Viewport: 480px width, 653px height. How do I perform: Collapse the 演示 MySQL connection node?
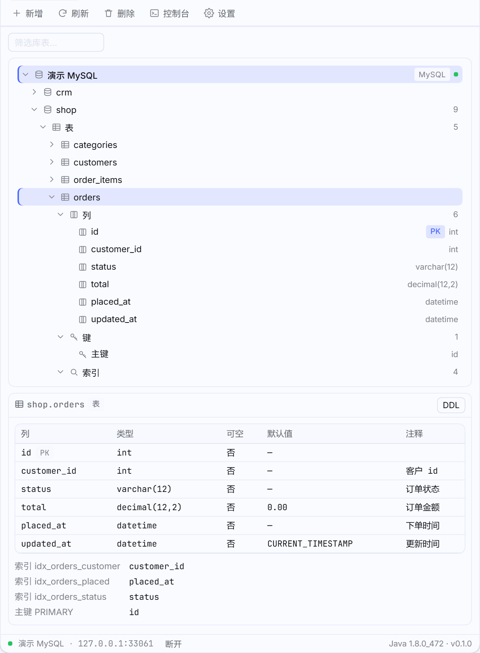(25, 75)
